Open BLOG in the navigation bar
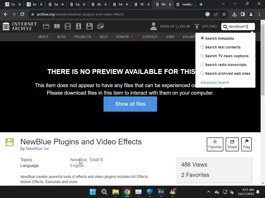The width and height of the screenshot is (265, 198). (x=61, y=37)
